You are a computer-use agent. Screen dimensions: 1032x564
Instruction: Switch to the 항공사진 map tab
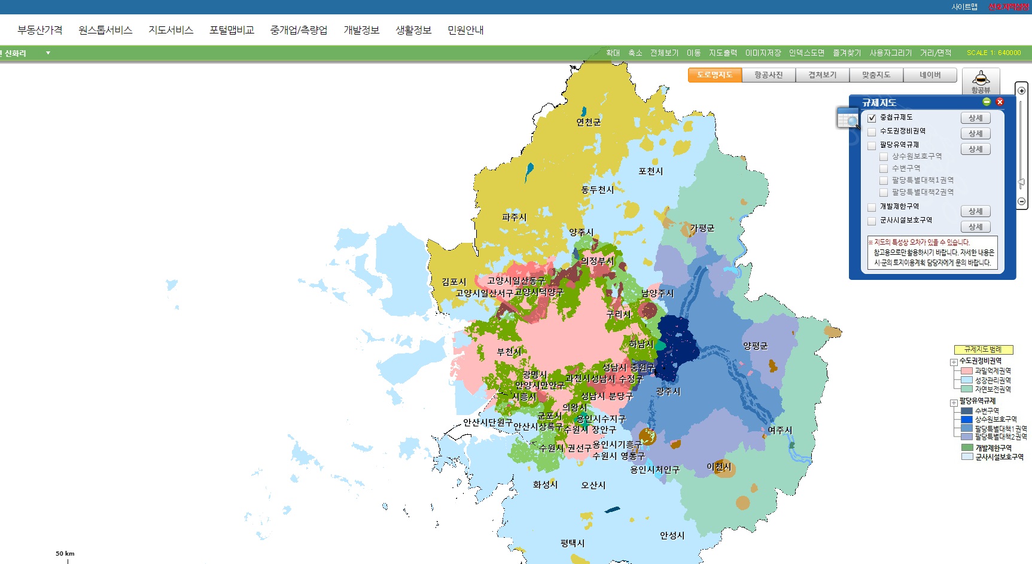click(769, 75)
